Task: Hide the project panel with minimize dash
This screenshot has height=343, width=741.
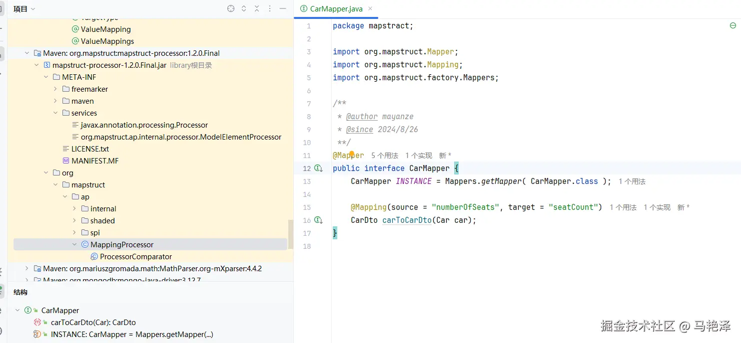Action: coord(283,8)
